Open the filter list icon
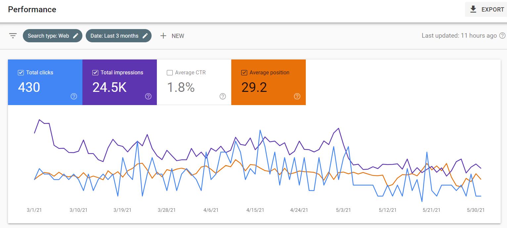Screen dimensions: 507x228 [x=13, y=36]
